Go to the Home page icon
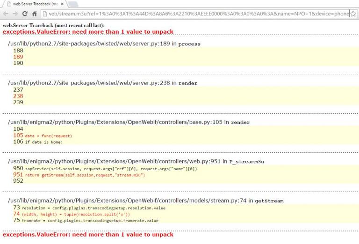359x244 pixels. click(35, 14)
